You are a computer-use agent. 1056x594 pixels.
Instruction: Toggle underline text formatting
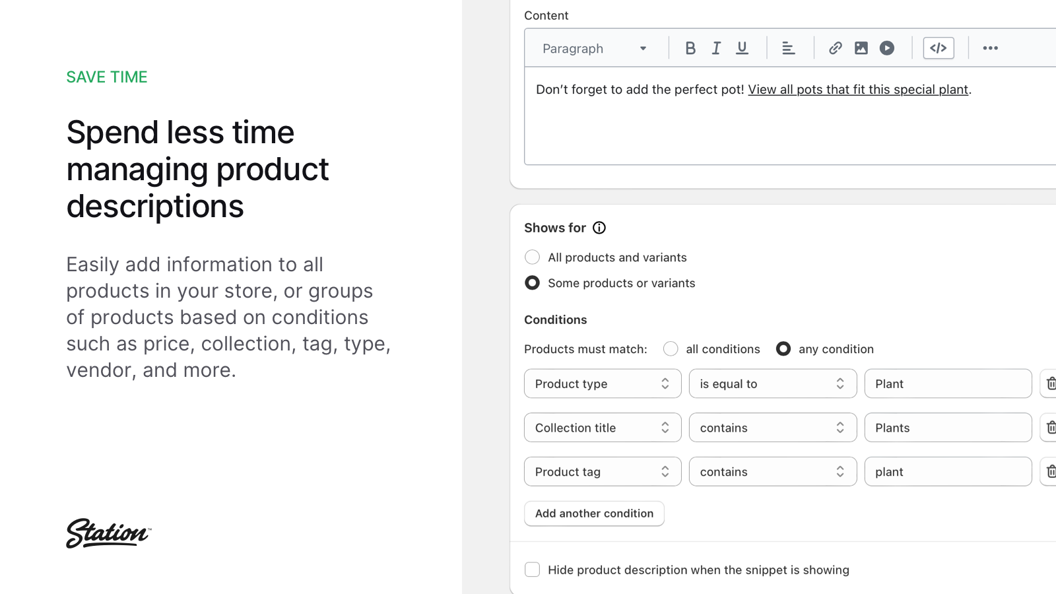742,48
